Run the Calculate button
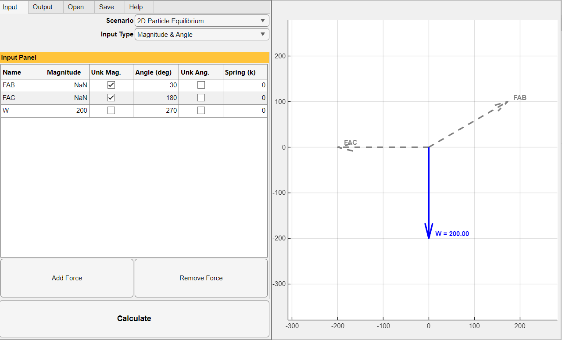This screenshot has height=340, width=562. 134,319
